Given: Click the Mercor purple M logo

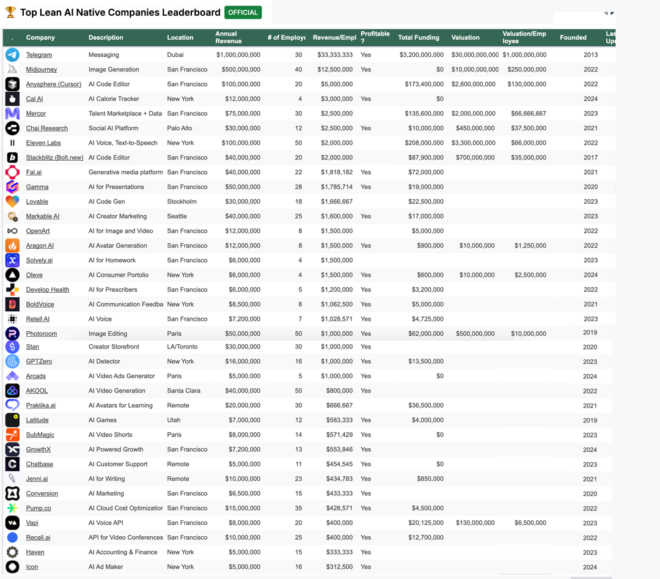Looking at the screenshot, I should (x=12, y=113).
